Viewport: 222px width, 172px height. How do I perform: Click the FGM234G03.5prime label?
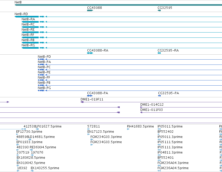tap(106, 142)
